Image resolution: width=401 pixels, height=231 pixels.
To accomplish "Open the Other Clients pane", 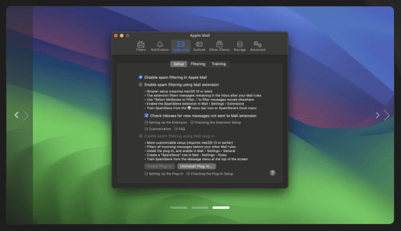I will (x=219, y=46).
